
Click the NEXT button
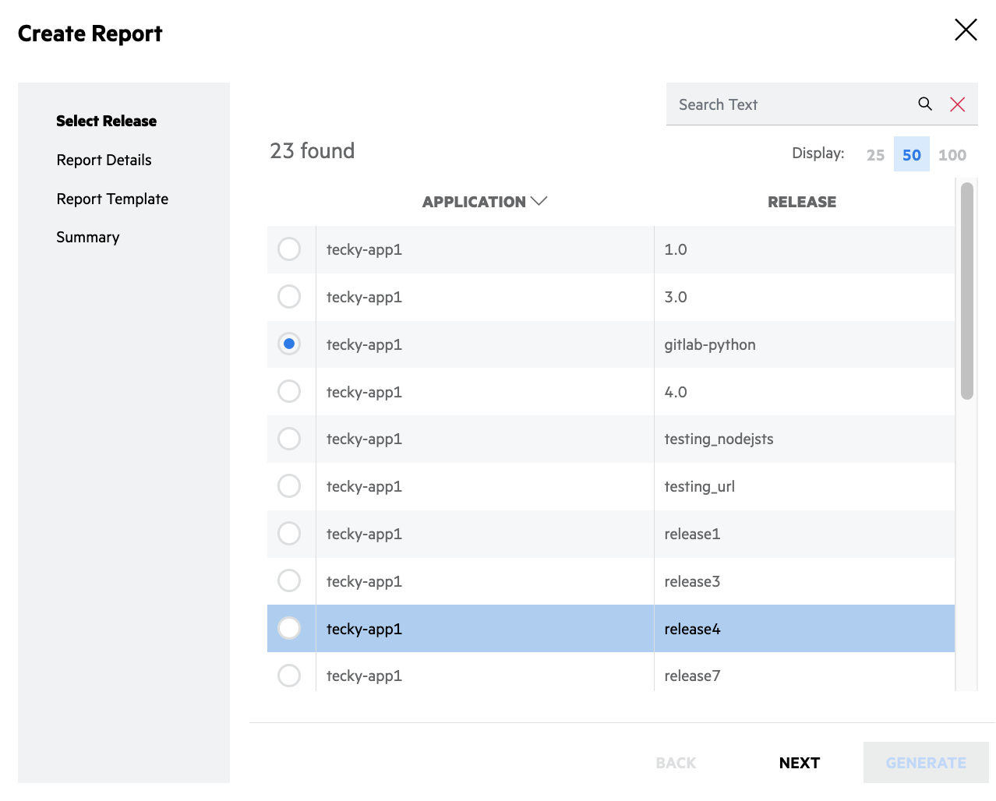pos(799,763)
